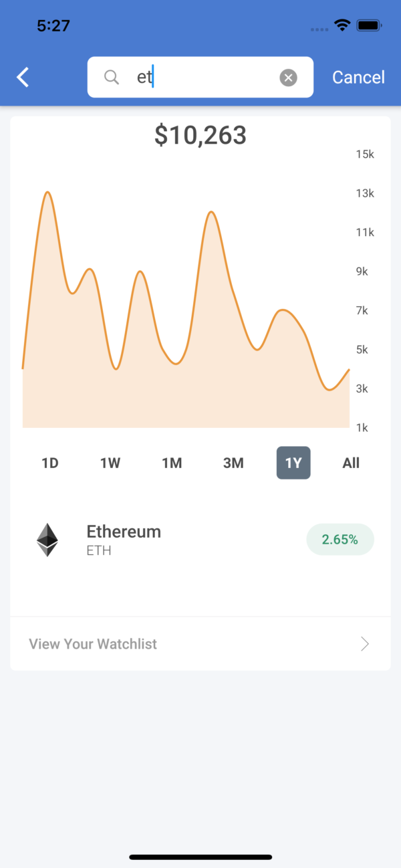Tap the Ethereum diamond logo
Image resolution: width=401 pixels, height=868 pixels.
coord(47,540)
